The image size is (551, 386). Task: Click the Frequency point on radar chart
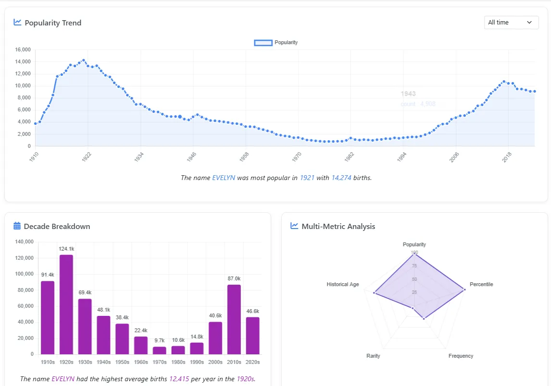pyautogui.click(x=424, y=318)
